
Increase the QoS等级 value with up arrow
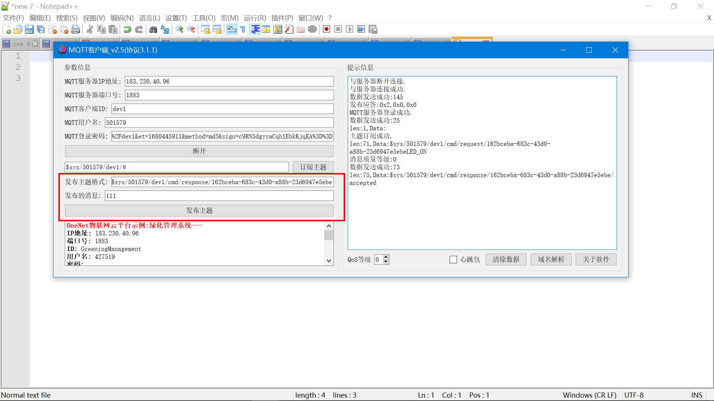(x=386, y=257)
